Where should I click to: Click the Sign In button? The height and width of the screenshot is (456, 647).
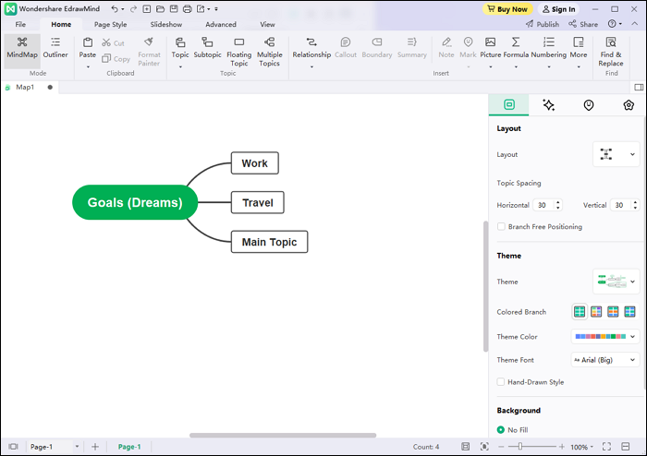[558, 9]
